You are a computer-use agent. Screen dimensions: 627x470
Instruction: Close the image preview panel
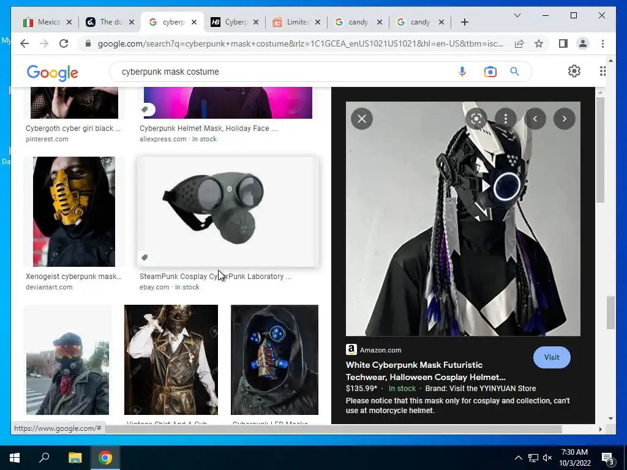click(362, 119)
